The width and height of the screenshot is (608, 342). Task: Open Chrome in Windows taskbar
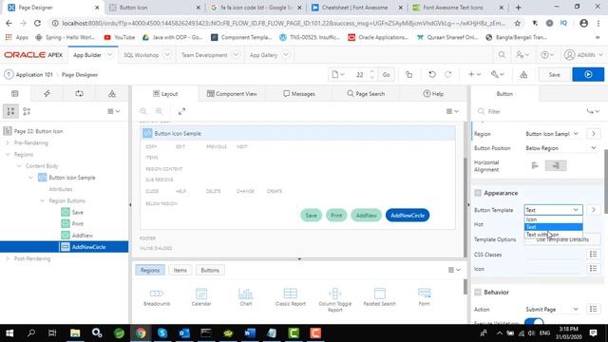(x=141, y=332)
